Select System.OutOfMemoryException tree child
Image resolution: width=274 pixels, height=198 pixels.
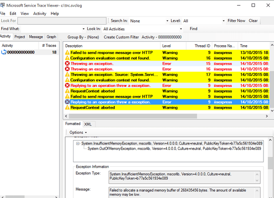pos(174,148)
